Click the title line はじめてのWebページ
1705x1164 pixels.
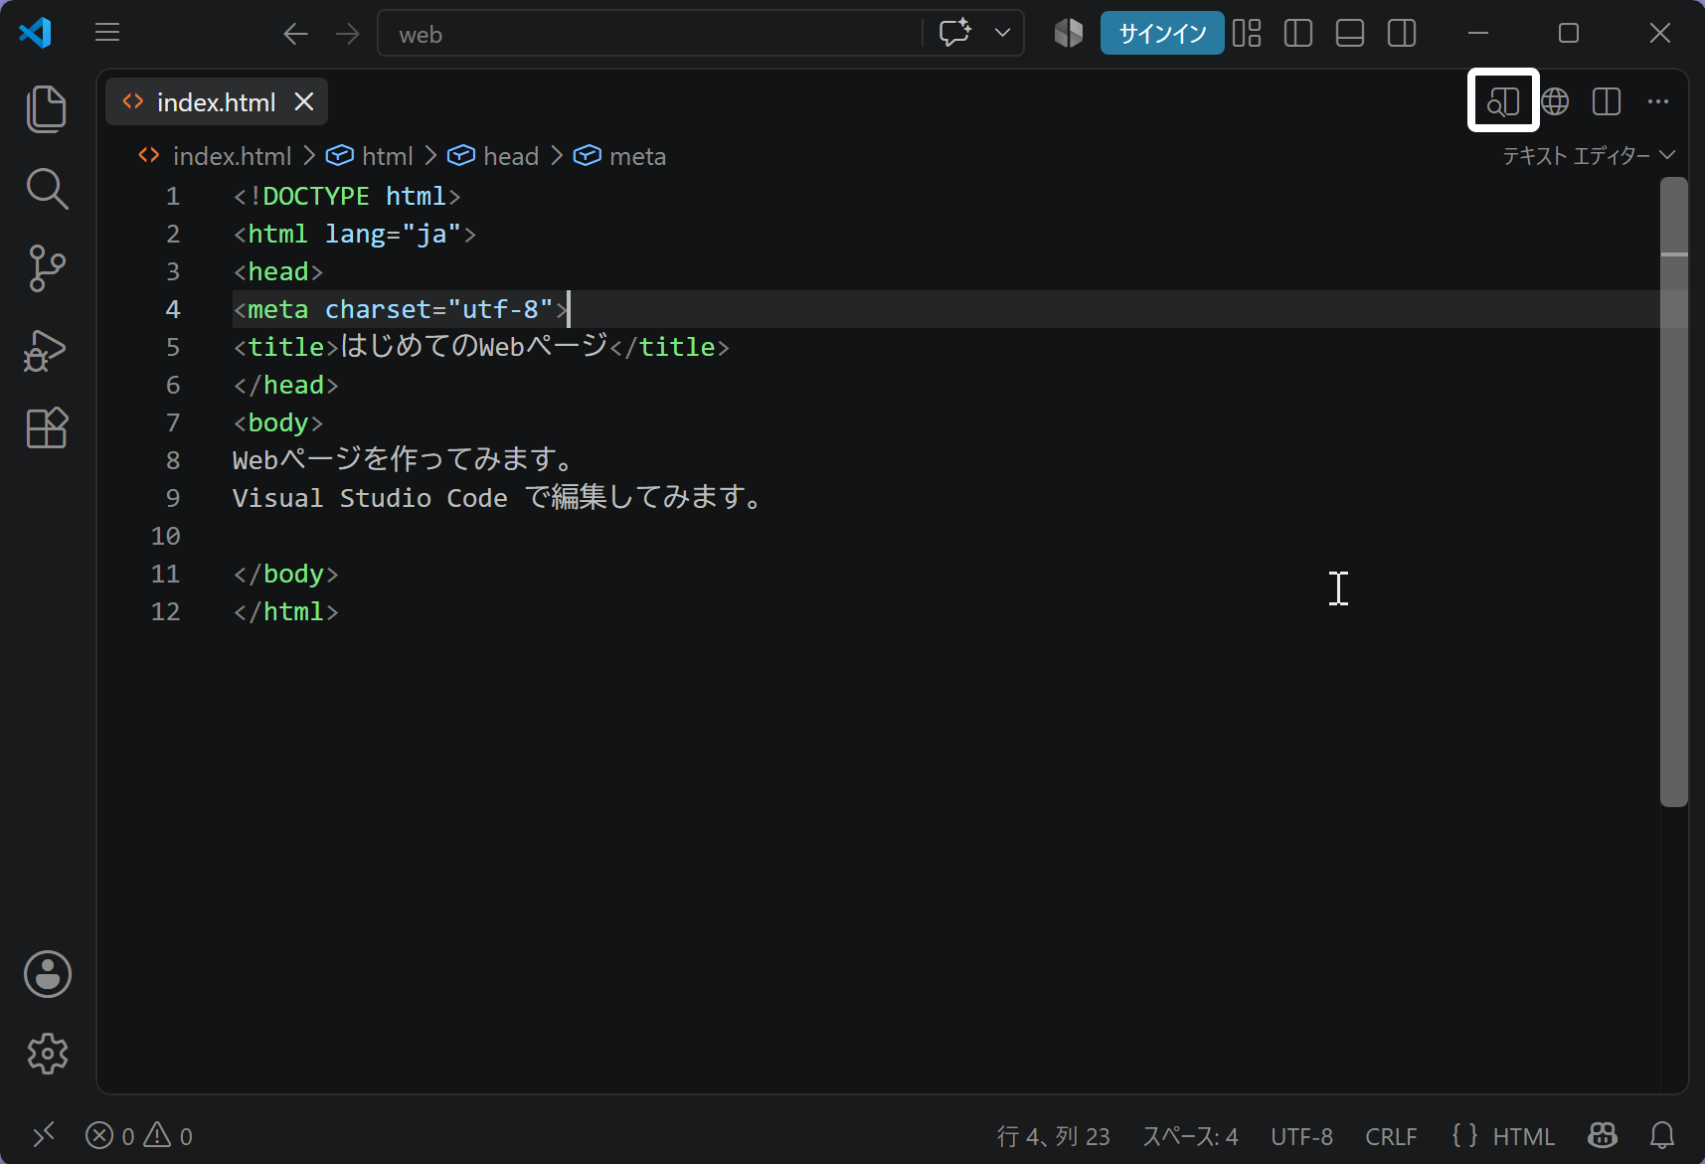481,347
